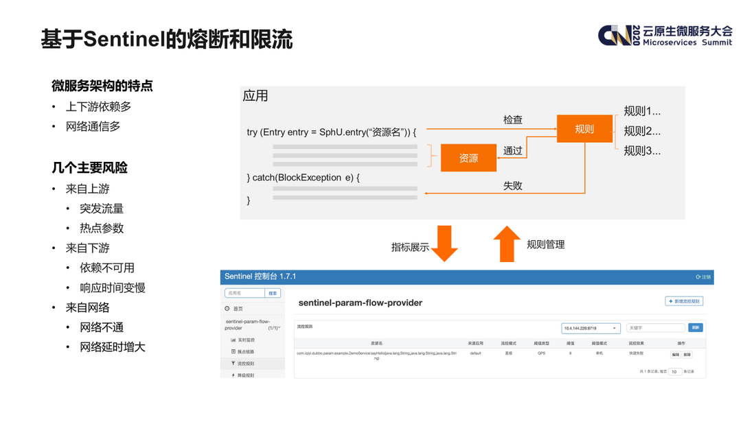This screenshot has width=754, height=424.
Task: Click the 流控模式 column header
Action: pyautogui.click(x=508, y=343)
